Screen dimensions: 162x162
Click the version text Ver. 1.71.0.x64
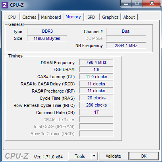pyautogui.click(x=48, y=157)
